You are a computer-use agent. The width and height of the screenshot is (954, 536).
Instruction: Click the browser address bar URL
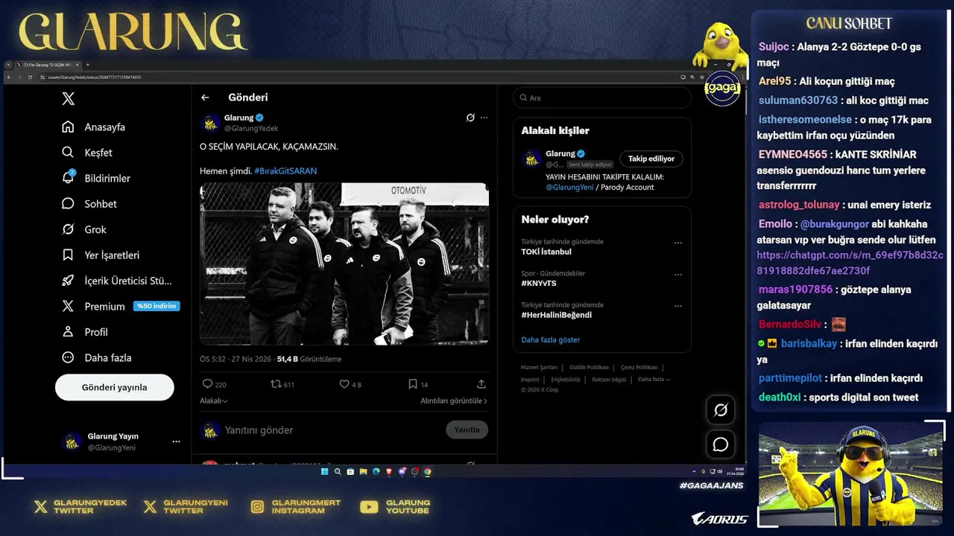click(94, 77)
